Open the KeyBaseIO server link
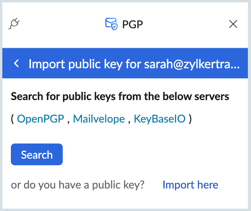The width and height of the screenshot is (251, 211). [160, 119]
